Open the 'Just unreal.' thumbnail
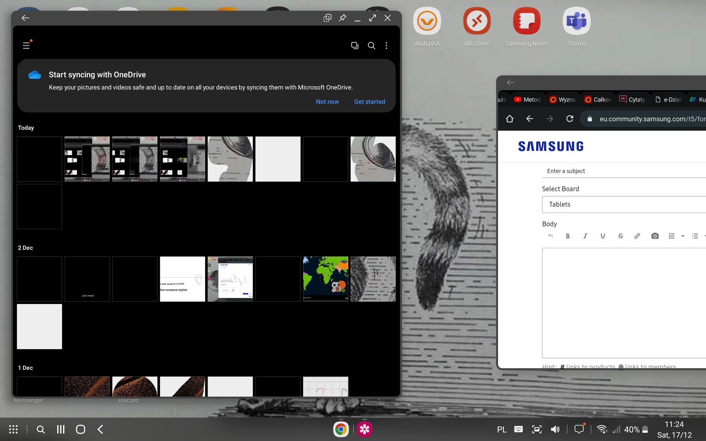This screenshot has height=441, width=706. (x=87, y=279)
